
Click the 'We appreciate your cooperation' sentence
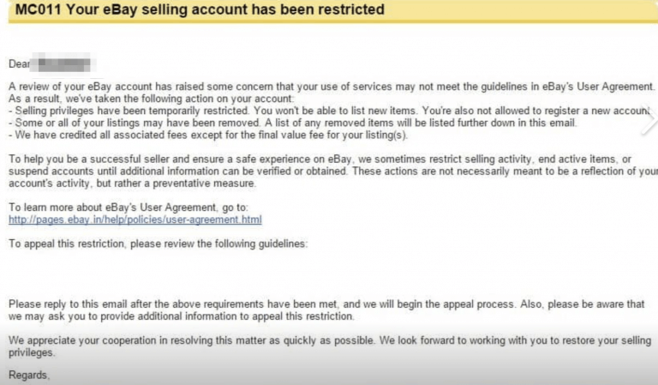(330, 340)
